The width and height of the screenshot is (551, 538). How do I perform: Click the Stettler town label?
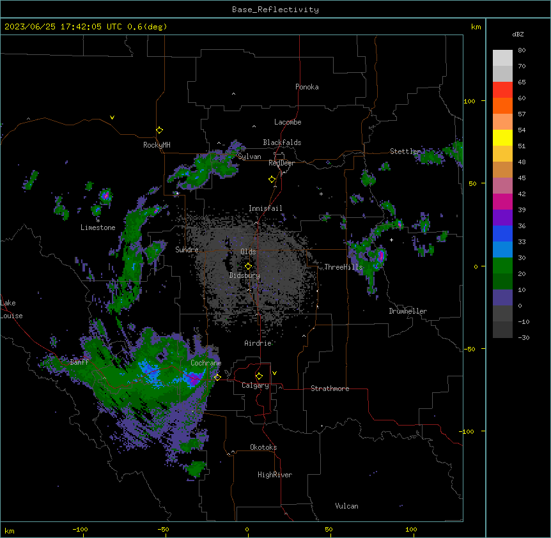[x=405, y=151]
